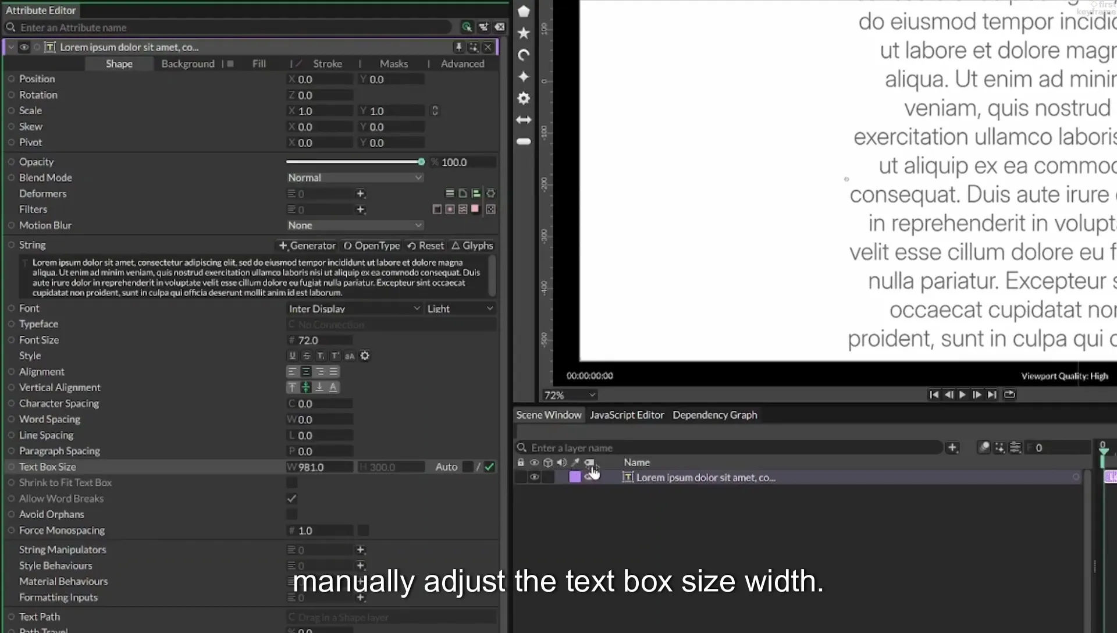Click the Reset string button
Screen dimensions: 1117x633
click(x=425, y=246)
